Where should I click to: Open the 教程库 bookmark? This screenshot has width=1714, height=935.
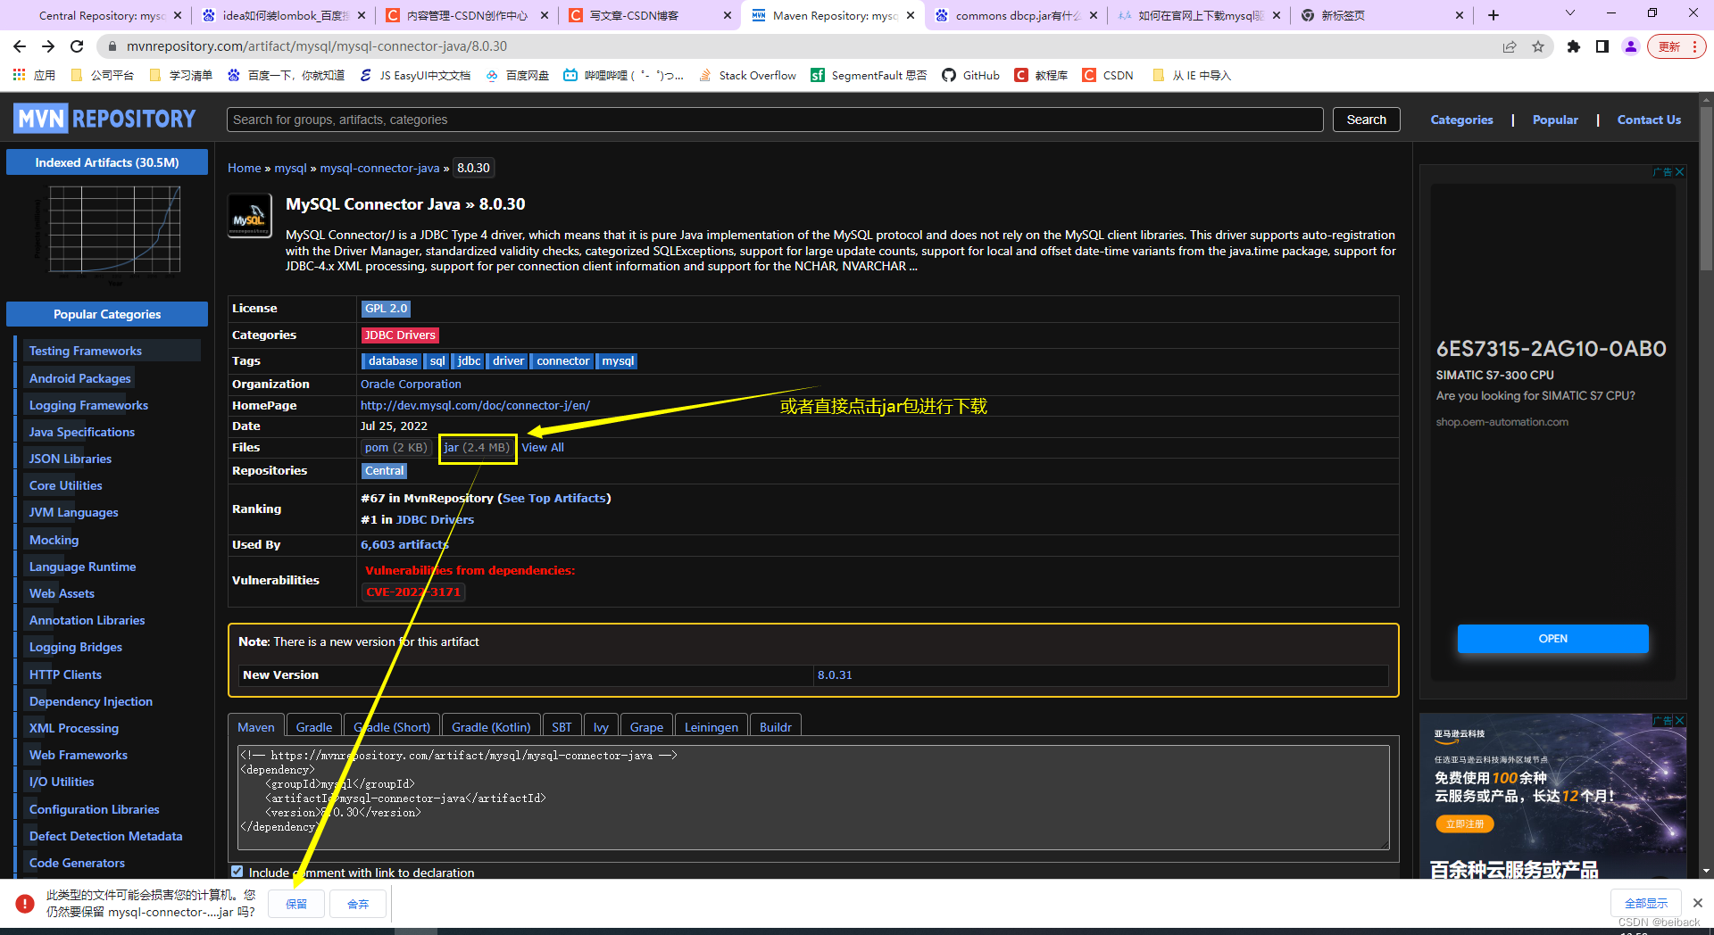[1041, 75]
